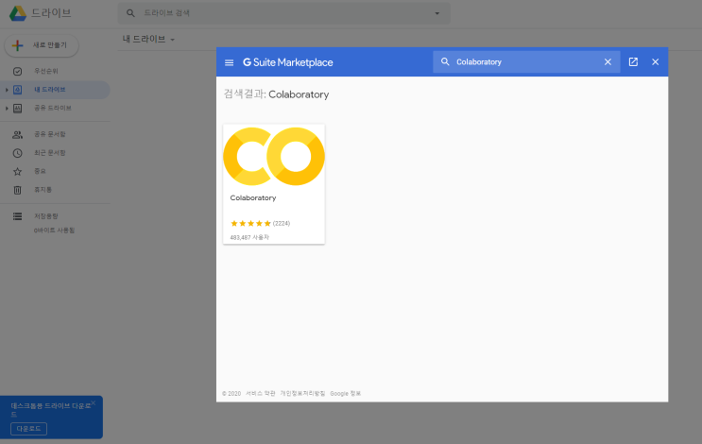The width and height of the screenshot is (702, 444).
Task: Click the Marketplace search magnifier icon
Action: 445,61
